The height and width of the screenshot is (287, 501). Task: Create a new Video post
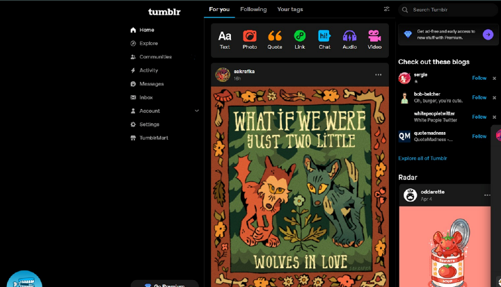tap(374, 40)
